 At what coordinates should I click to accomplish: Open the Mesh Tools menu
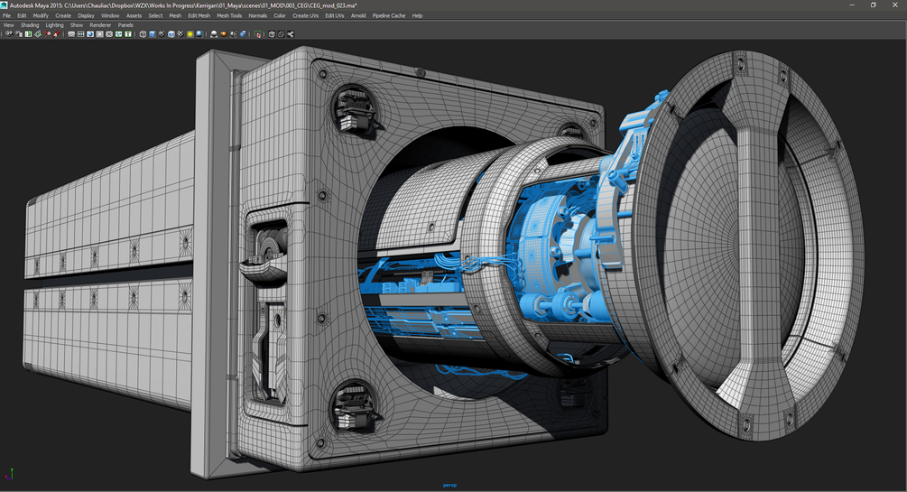tap(229, 15)
